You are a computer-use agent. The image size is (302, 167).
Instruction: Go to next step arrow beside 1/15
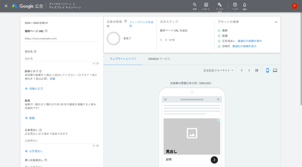[166, 40]
